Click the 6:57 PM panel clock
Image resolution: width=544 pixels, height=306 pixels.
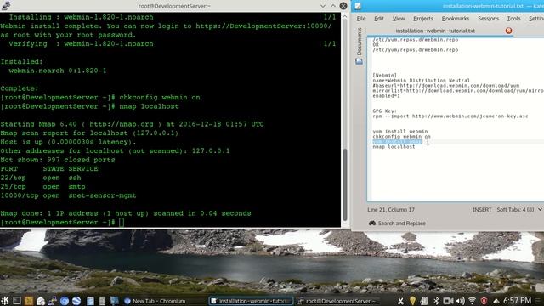pos(518,300)
